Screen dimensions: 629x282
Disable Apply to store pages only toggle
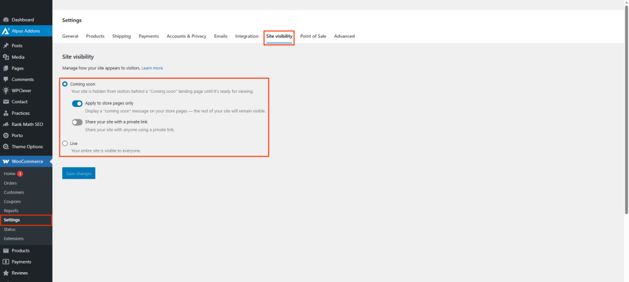77,103
